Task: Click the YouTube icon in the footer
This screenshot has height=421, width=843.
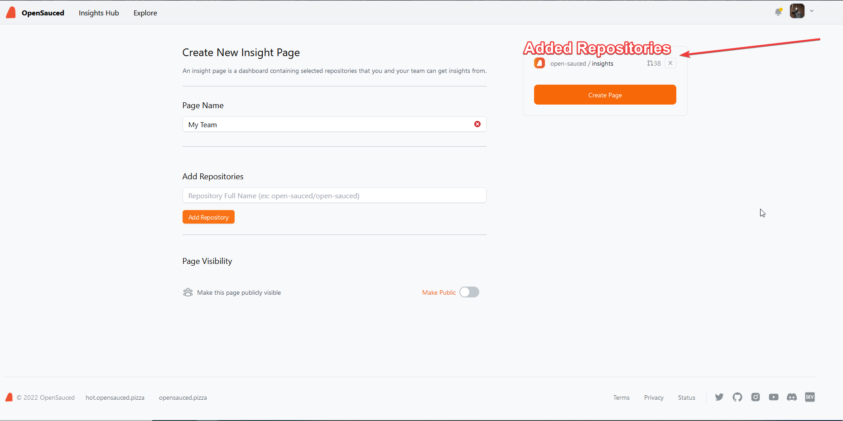Action: click(773, 397)
